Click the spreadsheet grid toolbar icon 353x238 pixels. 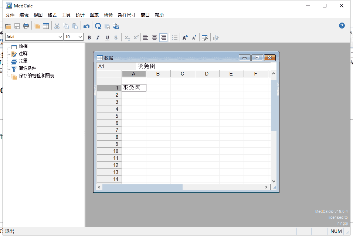tap(46, 26)
